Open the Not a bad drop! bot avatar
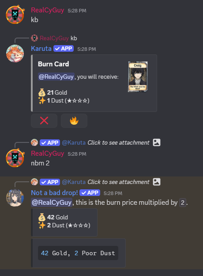This screenshot has width=203, height=276. click(15, 198)
